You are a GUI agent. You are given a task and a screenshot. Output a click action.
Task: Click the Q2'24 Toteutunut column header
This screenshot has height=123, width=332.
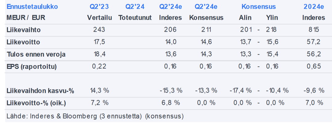point(135,18)
